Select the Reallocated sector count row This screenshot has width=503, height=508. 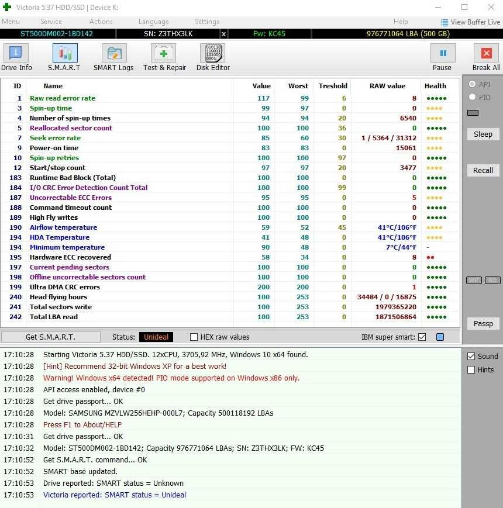click(230, 128)
